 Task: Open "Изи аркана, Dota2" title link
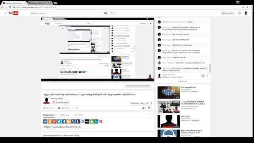tap(189, 87)
